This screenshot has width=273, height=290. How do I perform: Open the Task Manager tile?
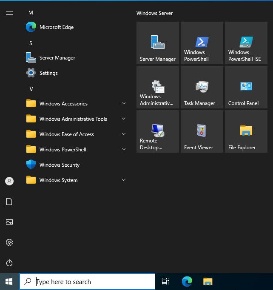[x=202, y=88]
